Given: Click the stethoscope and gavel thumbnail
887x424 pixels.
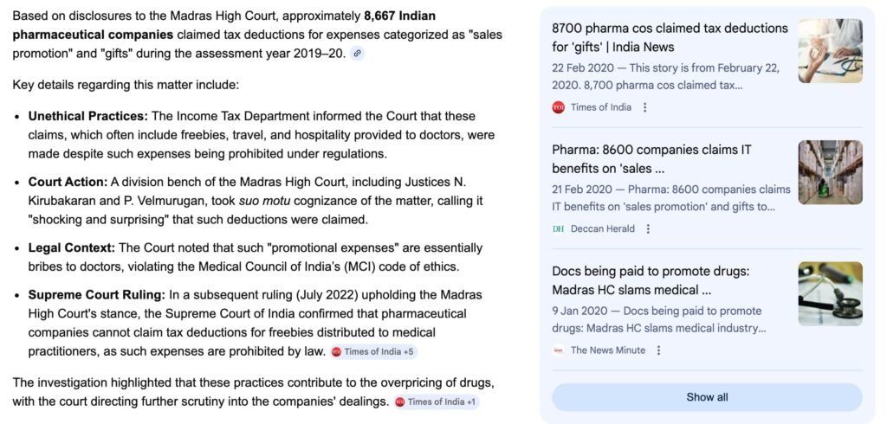Looking at the screenshot, I should point(830,293).
